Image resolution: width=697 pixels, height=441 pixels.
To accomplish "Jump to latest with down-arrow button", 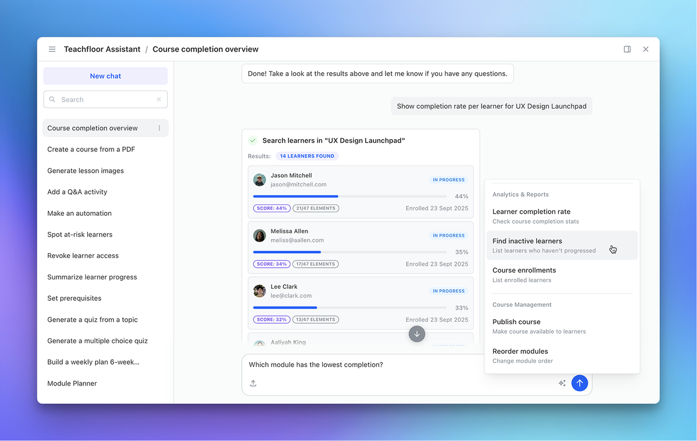I will 417,334.
